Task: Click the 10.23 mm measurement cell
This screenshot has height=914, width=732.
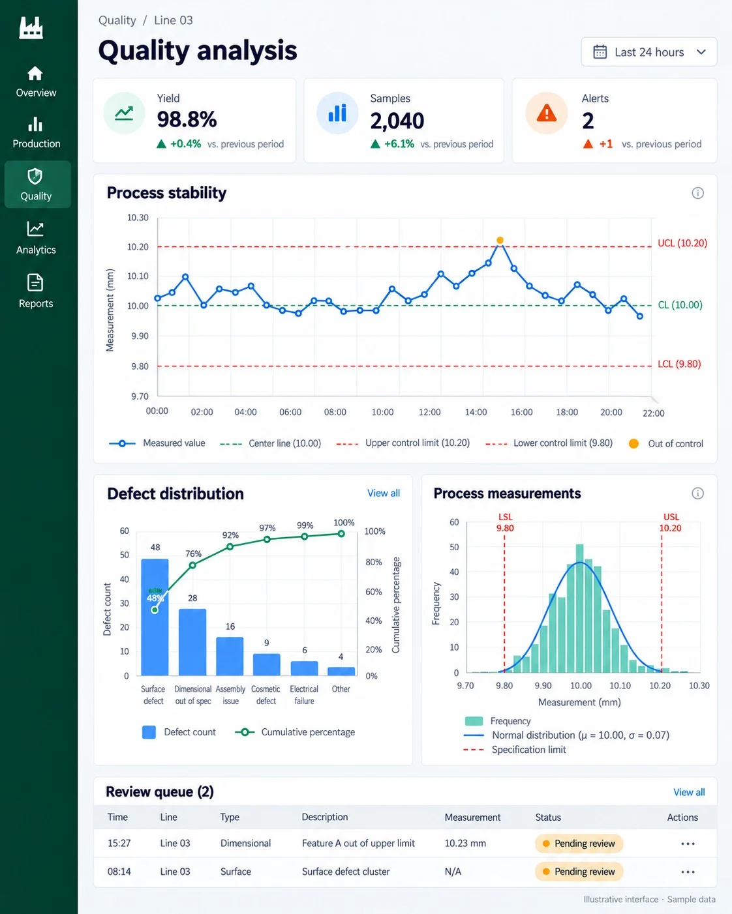Action: pyautogui.click(x=465, y=844)
